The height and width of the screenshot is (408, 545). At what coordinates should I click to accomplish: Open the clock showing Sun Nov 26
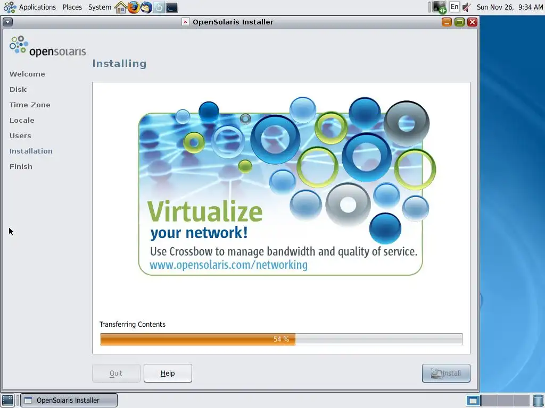point(509,7)
